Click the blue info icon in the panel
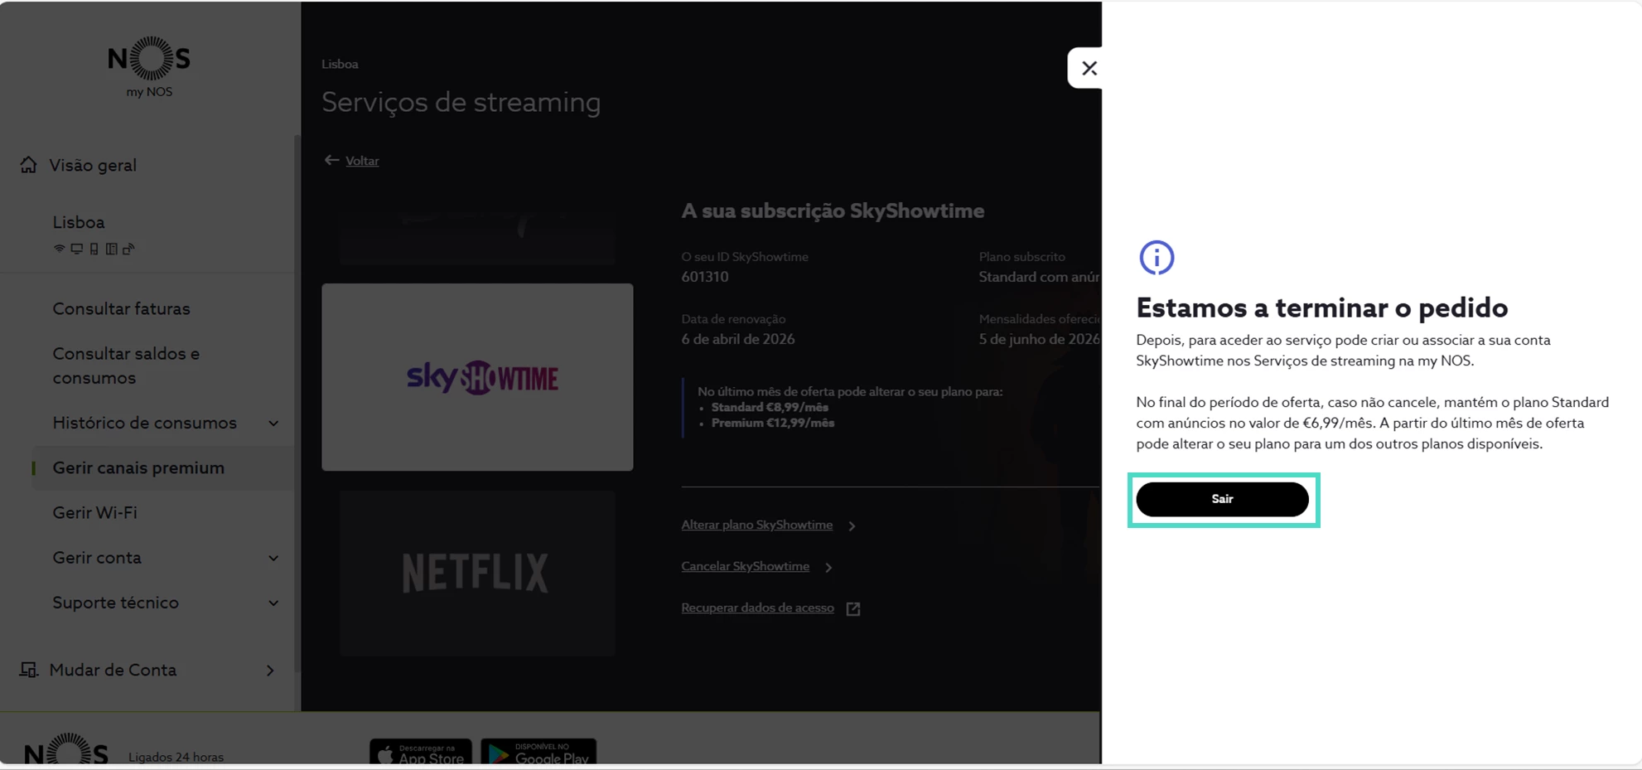 (1157, 258)
